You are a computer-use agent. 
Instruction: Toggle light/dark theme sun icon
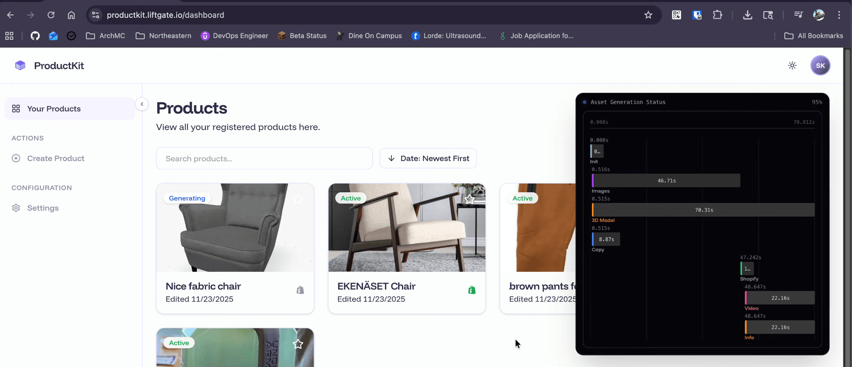792,65
